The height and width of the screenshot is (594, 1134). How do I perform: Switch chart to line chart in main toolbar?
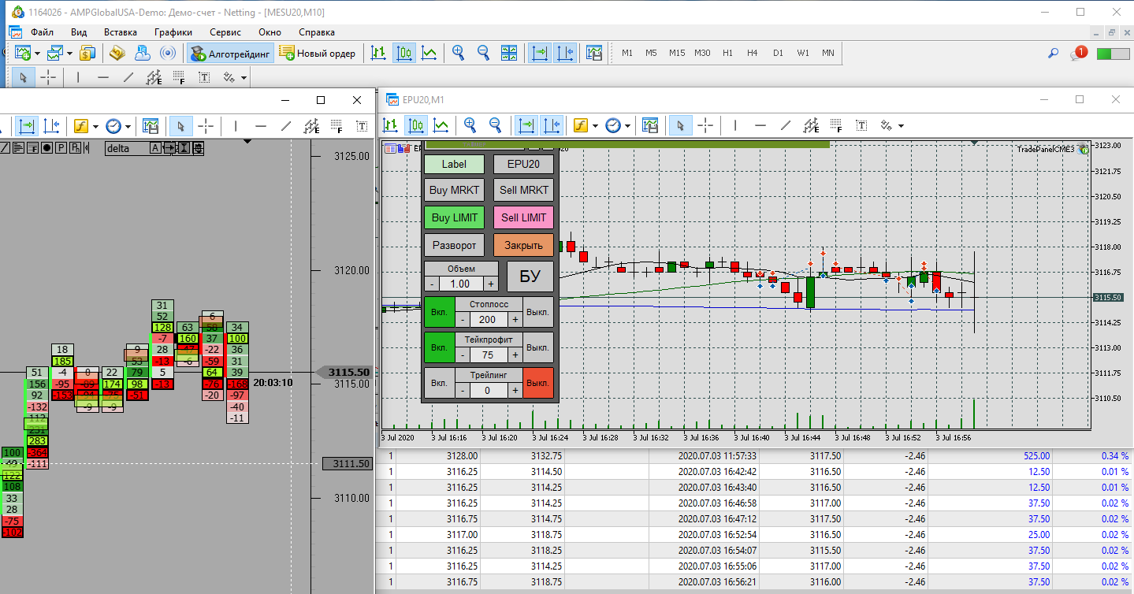(429, 54)
